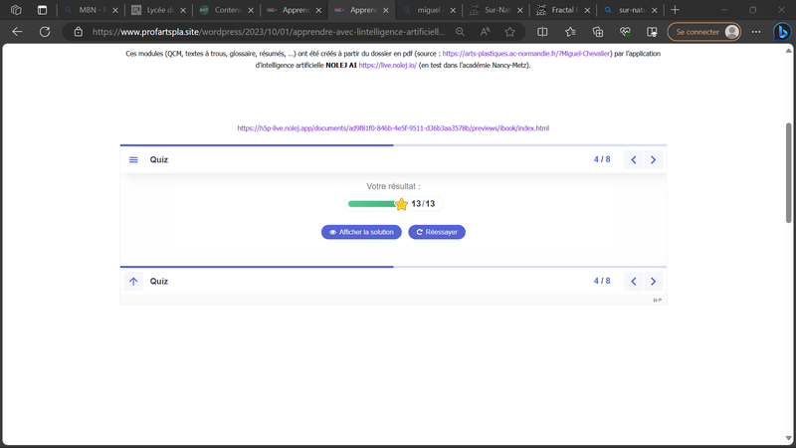
Task: Open the read aloud icon in address bar
Action: click(x=485, y=32)
